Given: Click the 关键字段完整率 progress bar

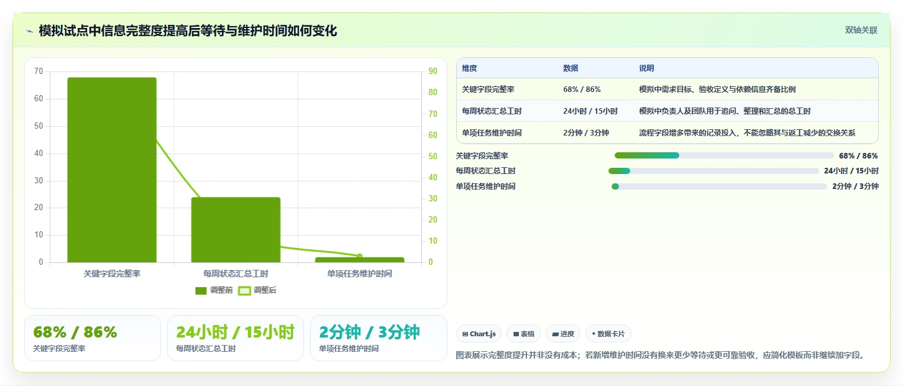Looking at the screenshot, I should pyautogui.click(x=724, y=155).
